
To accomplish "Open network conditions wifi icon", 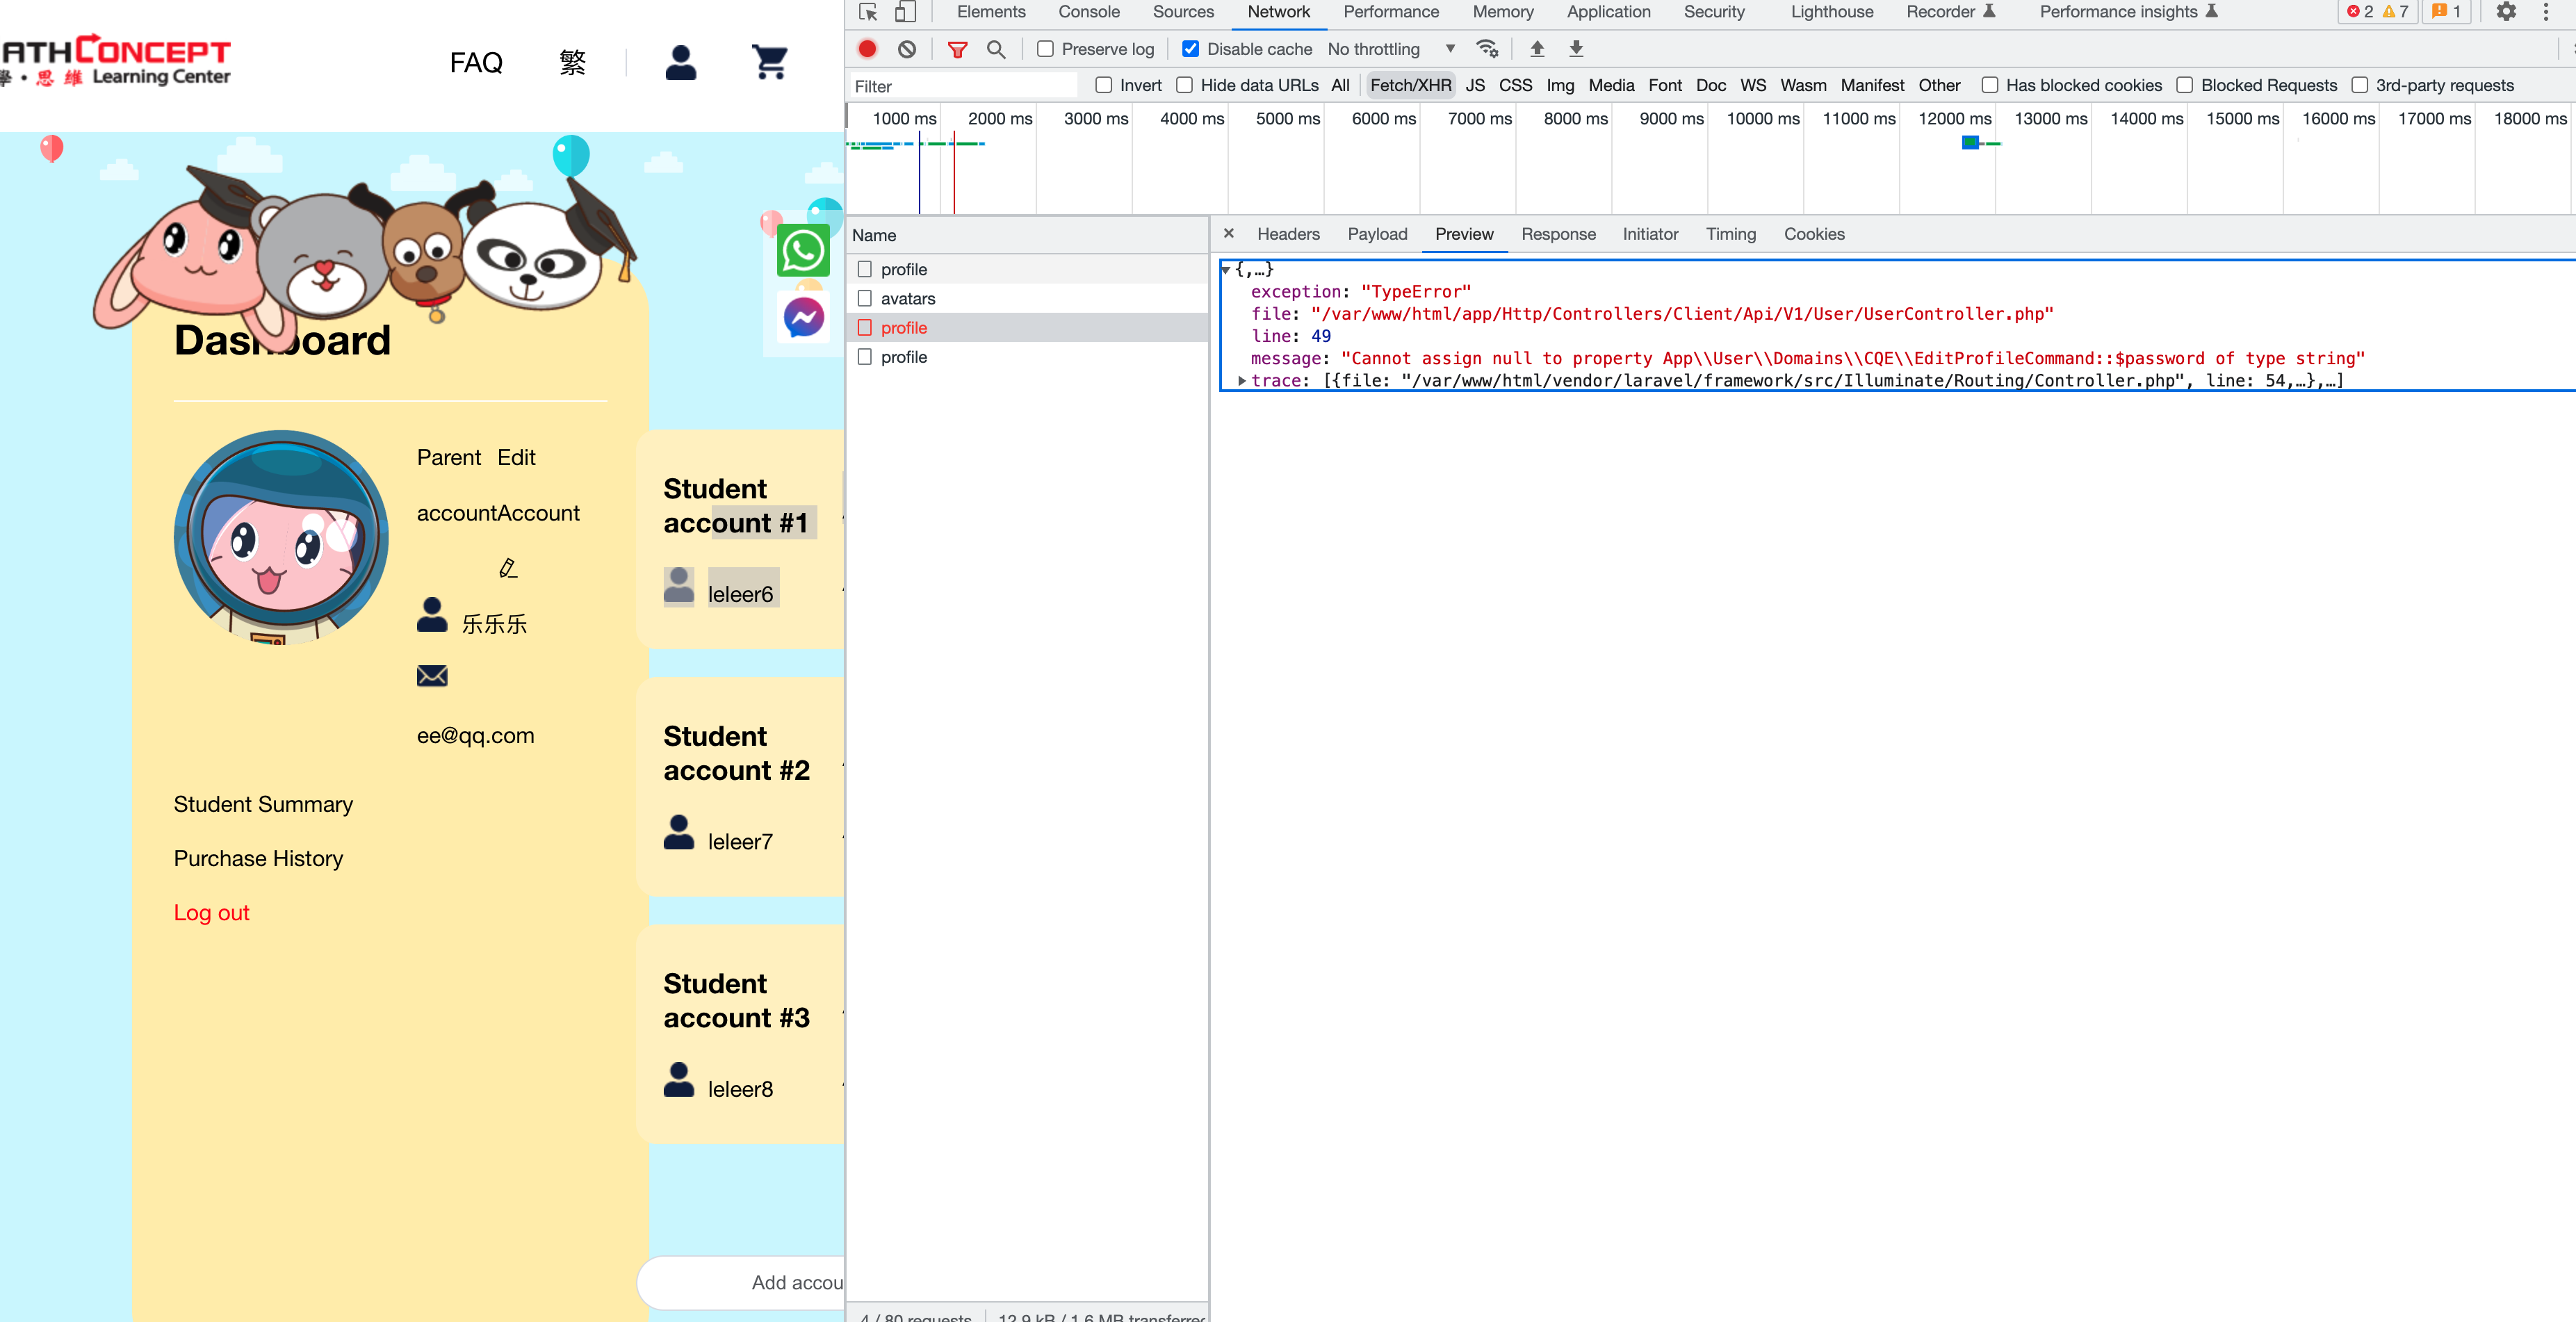I will click(1487, 49).
